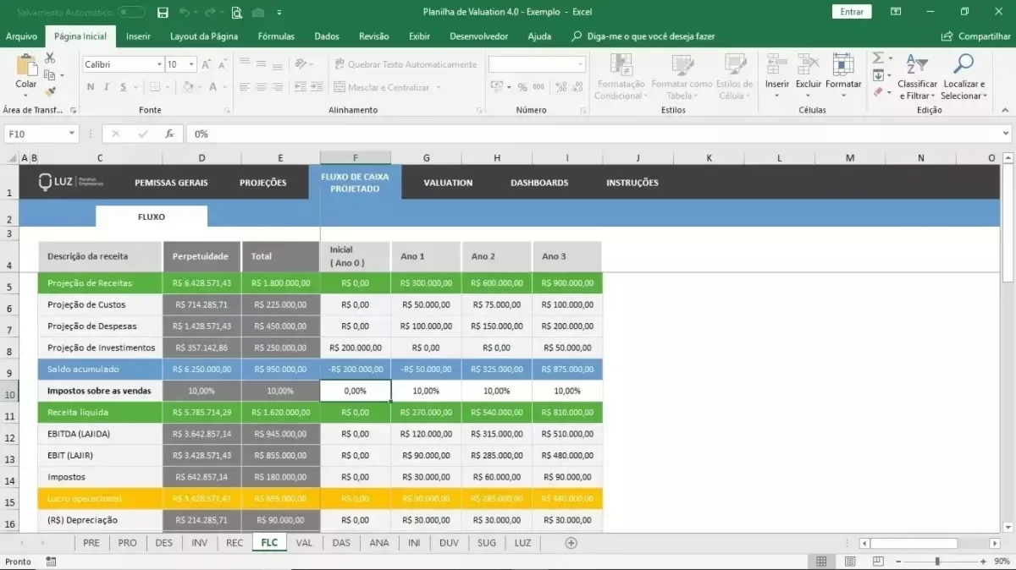Apply thousands separator (000) format
Image resolution: width=1016 pixels, height=570 pixels.
538,87
